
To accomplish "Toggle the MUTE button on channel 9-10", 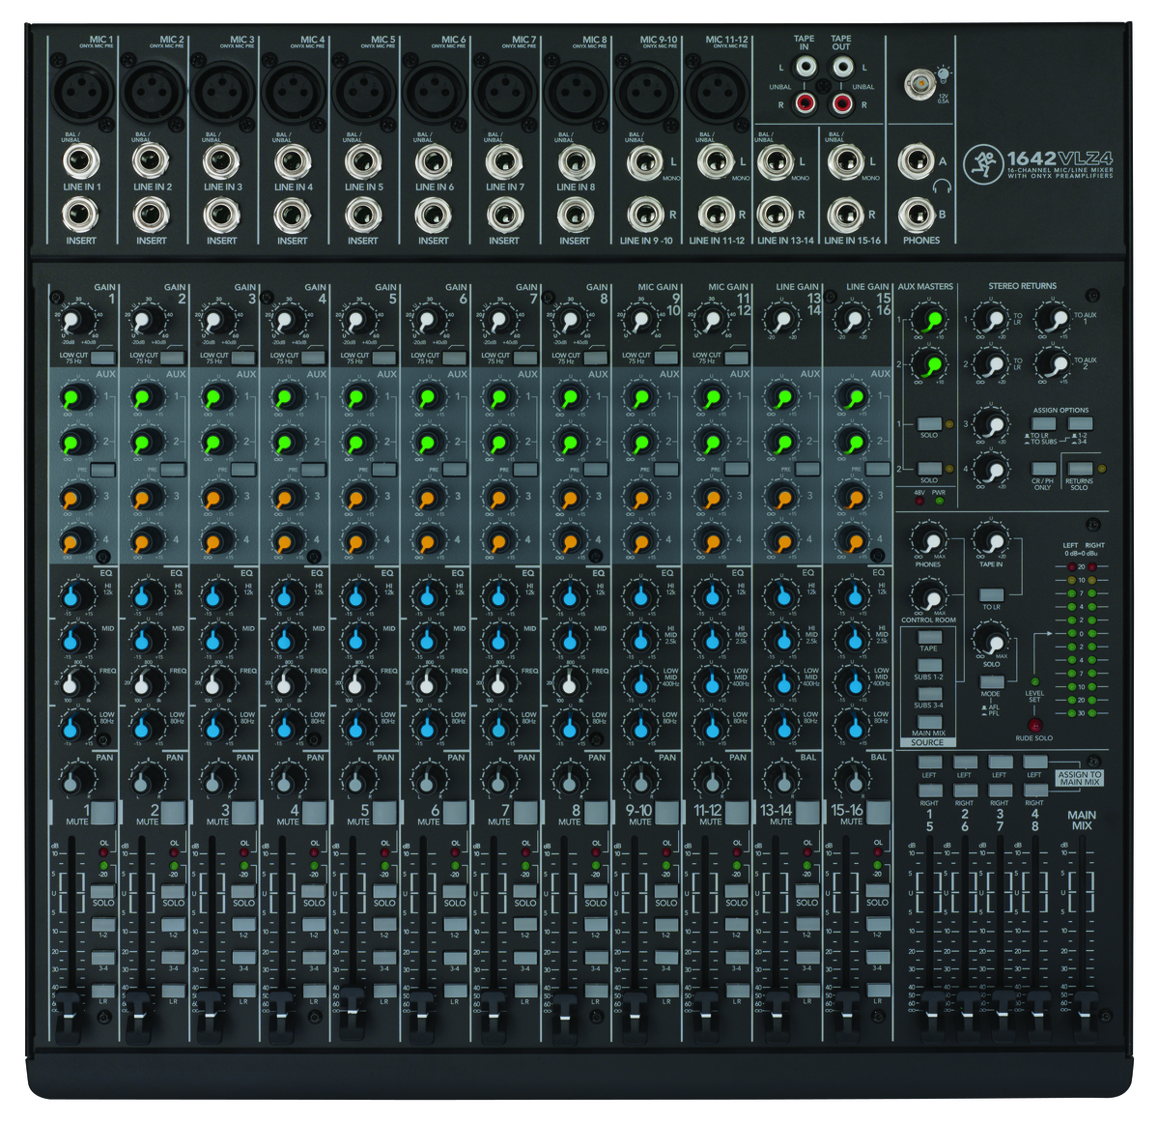I will [665, 812].
